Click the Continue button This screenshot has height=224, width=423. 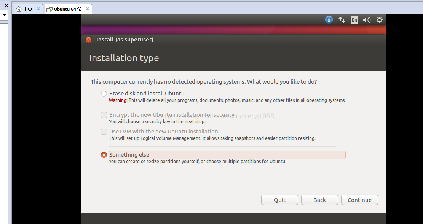coord(359,200)
